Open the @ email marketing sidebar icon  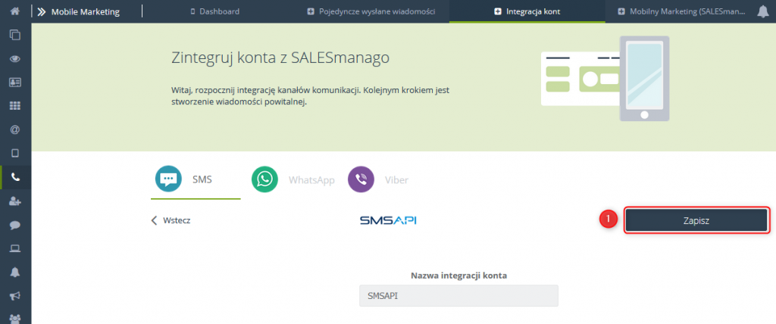point(15,129)
